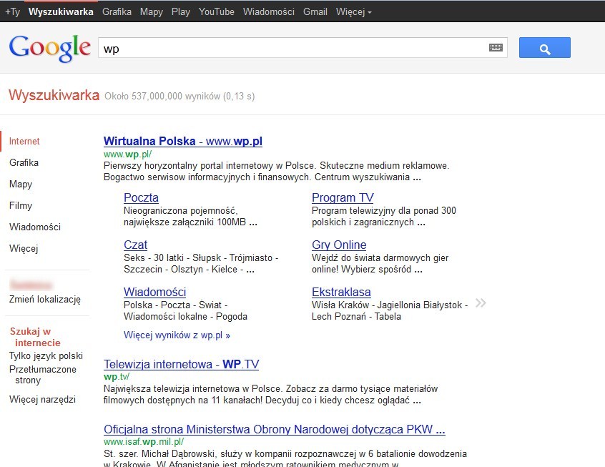Click the www.wp.pl/ green URL
The width and height of the screenshot is (605, 467).
click(128, 154)
